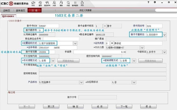The image size is (177, 110).
Task: Click the 联名单位编号 field showing 46001128
Action: [105, 35]
